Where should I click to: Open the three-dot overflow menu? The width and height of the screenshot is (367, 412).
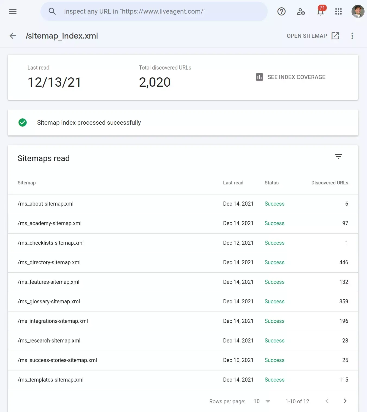352,36
